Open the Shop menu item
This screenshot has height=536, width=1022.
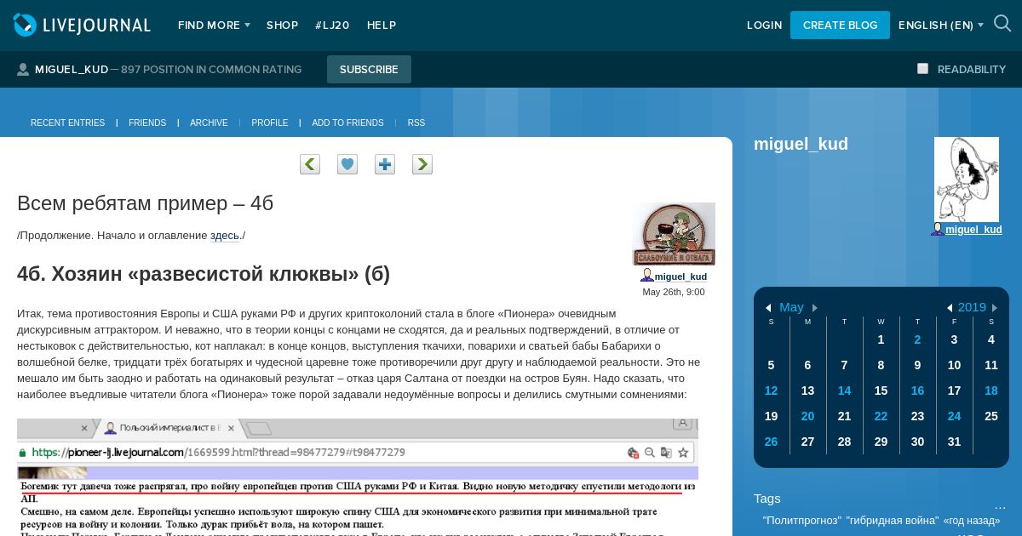[x=282, y=26]
